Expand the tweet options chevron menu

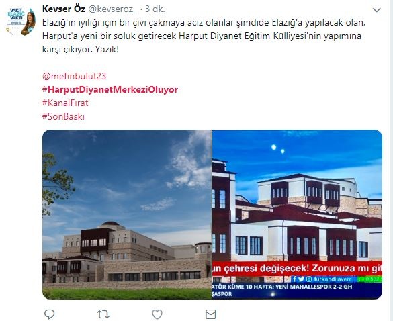coord(376,10)
